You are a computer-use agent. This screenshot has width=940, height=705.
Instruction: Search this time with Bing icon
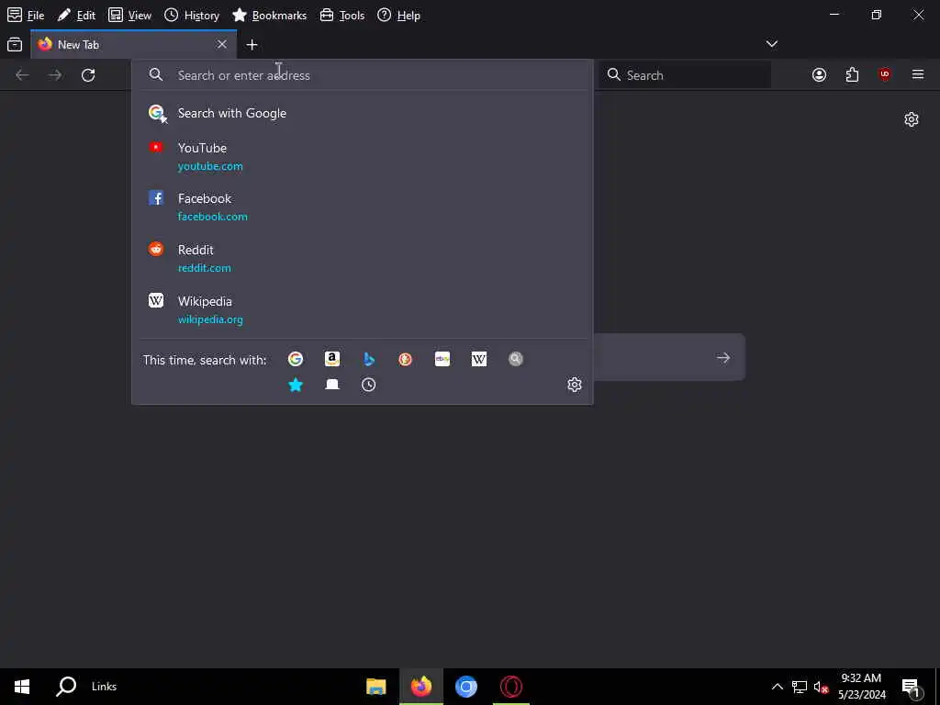click(369, 359)
